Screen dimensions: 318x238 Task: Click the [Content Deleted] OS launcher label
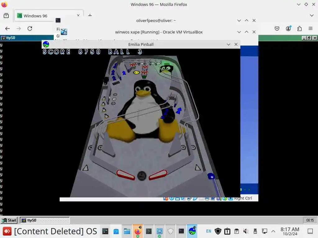point(56,231)
